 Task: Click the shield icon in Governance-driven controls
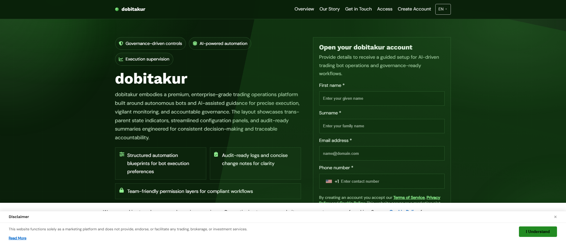click(121, 43)
